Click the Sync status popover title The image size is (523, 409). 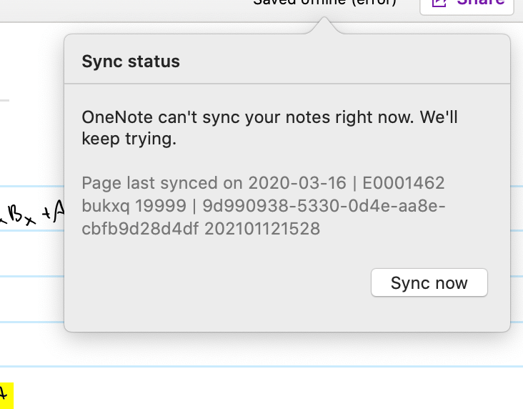click(x=131, y=61)
